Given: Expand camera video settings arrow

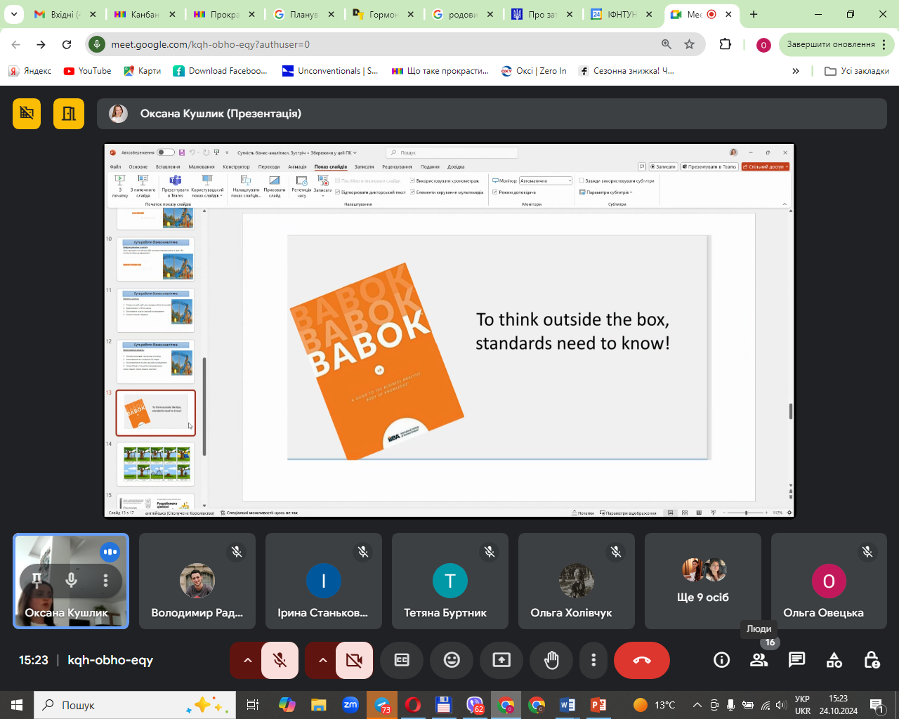Looking at the screenshot, I should point(322,660).
